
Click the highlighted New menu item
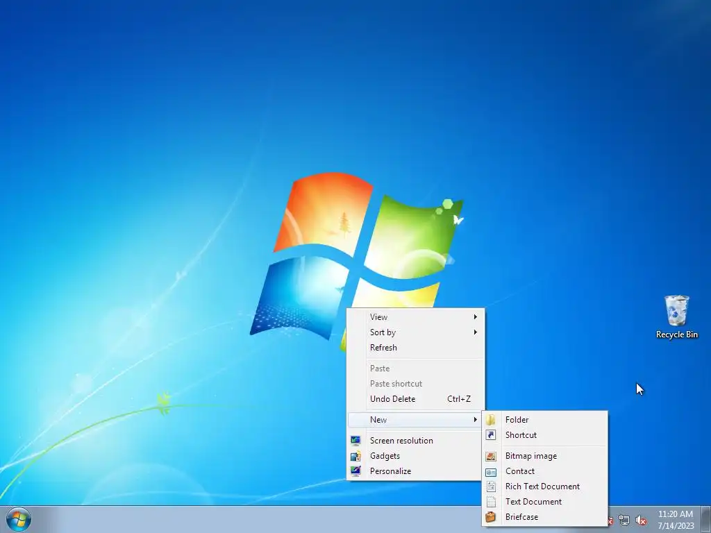(416, 420)
